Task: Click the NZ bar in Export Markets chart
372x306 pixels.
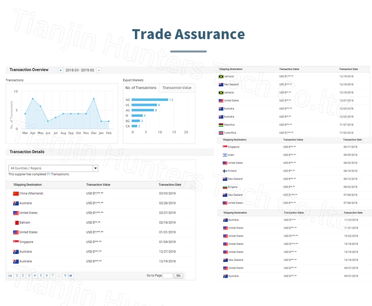Action: [x=149, y=100]
